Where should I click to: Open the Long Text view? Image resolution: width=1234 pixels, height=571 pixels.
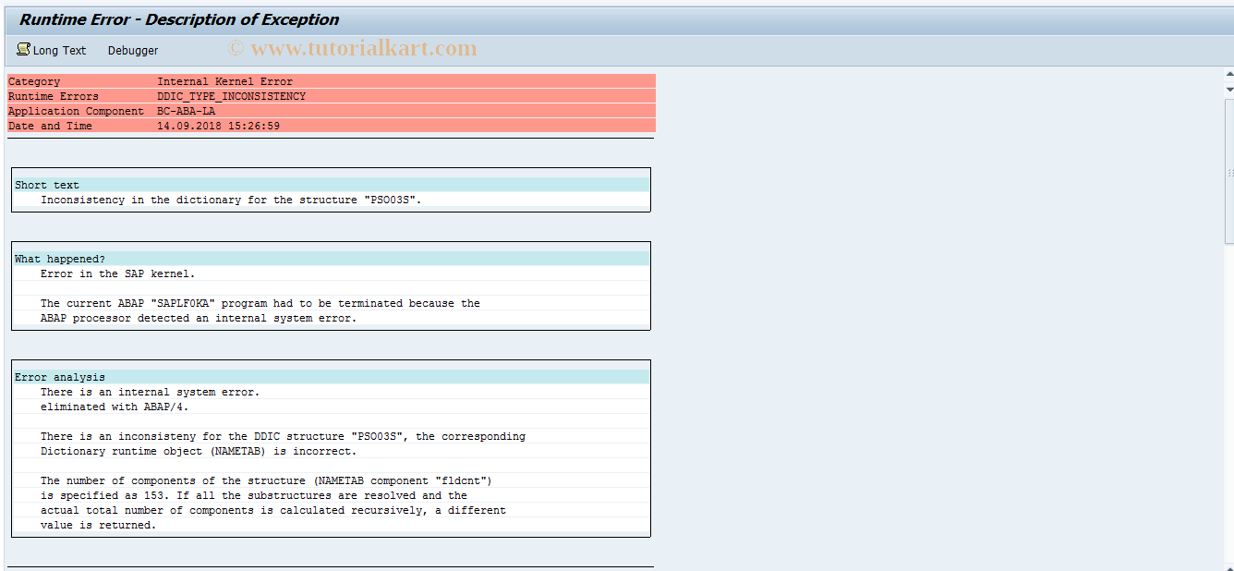(x=52, y=50)
